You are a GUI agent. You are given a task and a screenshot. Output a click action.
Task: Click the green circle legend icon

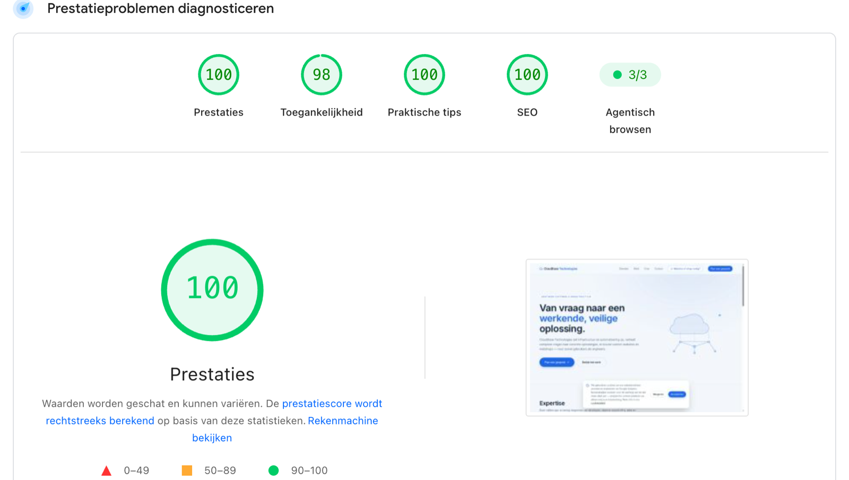[x=274, y=470]
